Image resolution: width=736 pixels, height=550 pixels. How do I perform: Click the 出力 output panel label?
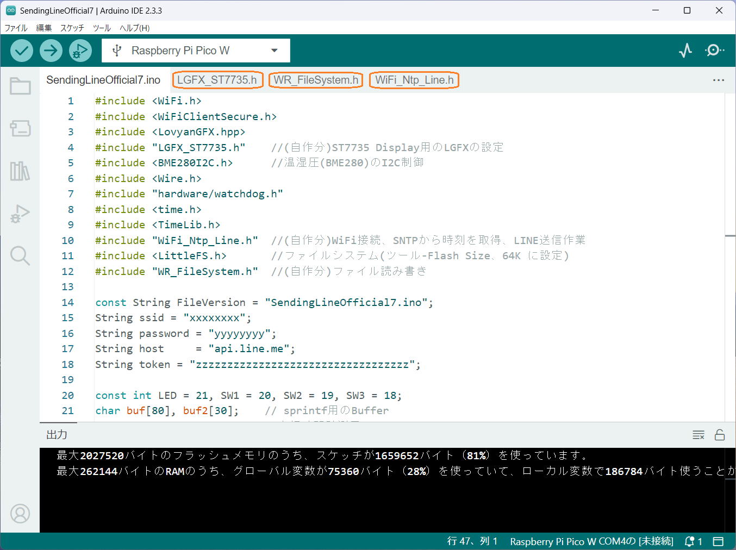point(57,435)
